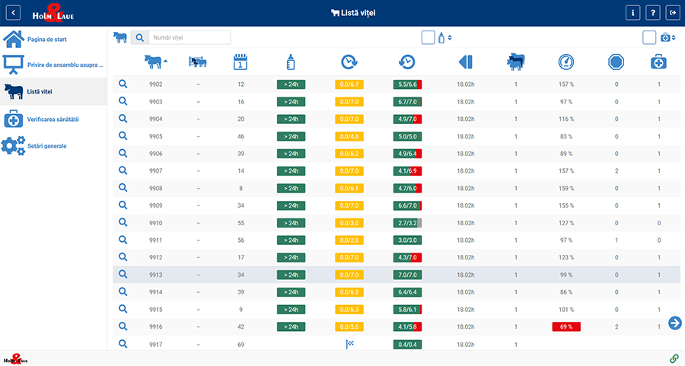Select calf number 9915
685x366 pixels.
pos(155,309)
